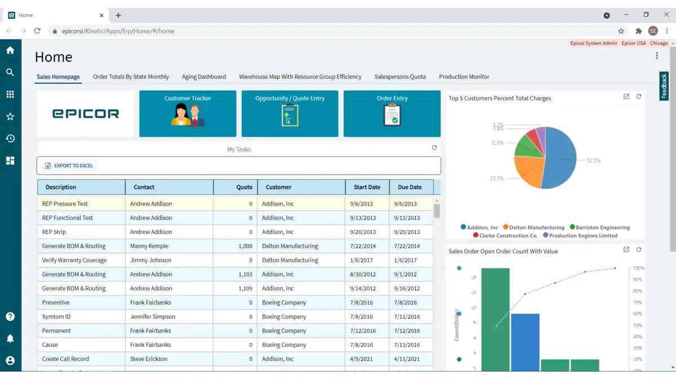Pop out Sales Order Open Order chart
This screenshot has height=380, width=676.
(626, 249)
